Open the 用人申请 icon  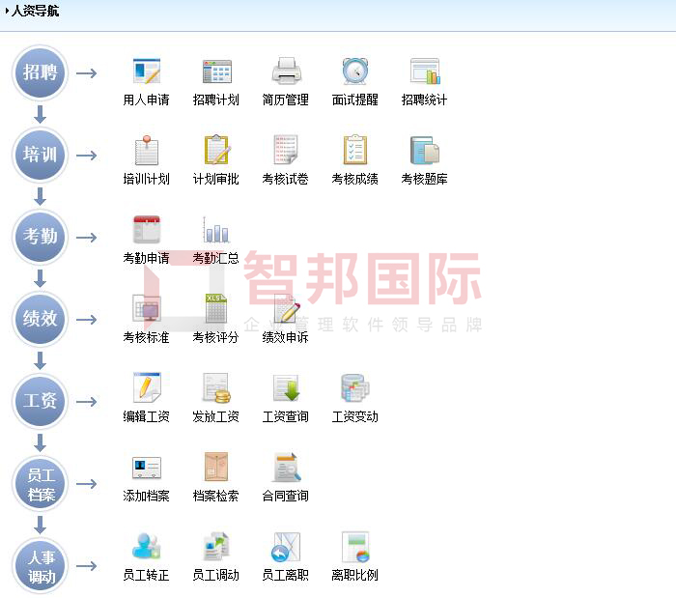[x=147, y=72]
